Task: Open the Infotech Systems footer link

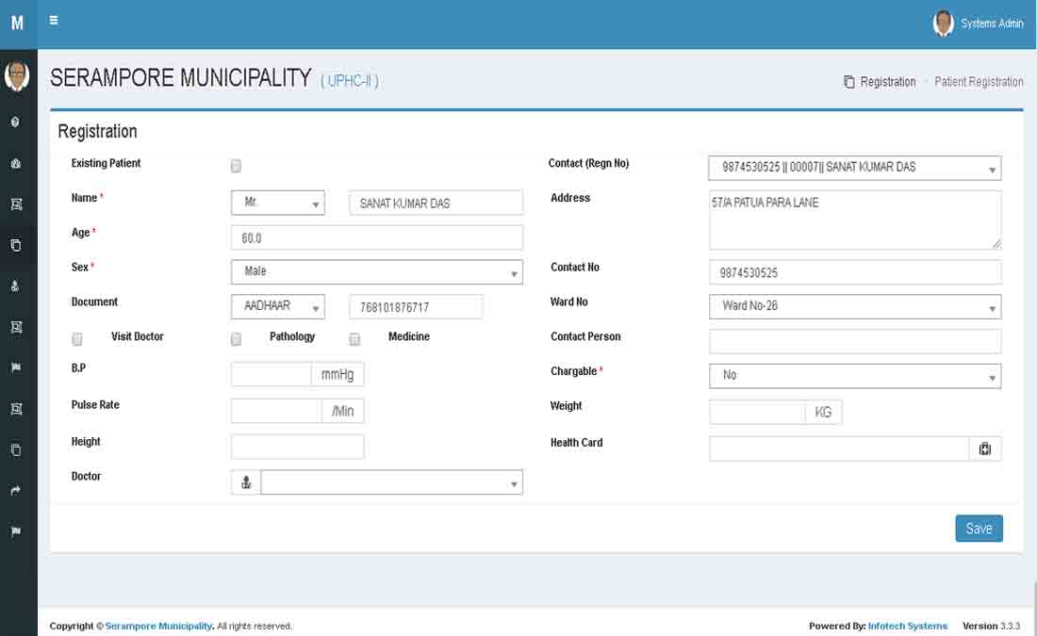Action: coord(907,627)
